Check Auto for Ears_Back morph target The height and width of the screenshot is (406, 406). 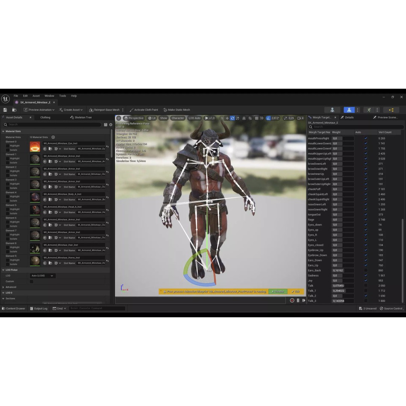coord(366,270)
